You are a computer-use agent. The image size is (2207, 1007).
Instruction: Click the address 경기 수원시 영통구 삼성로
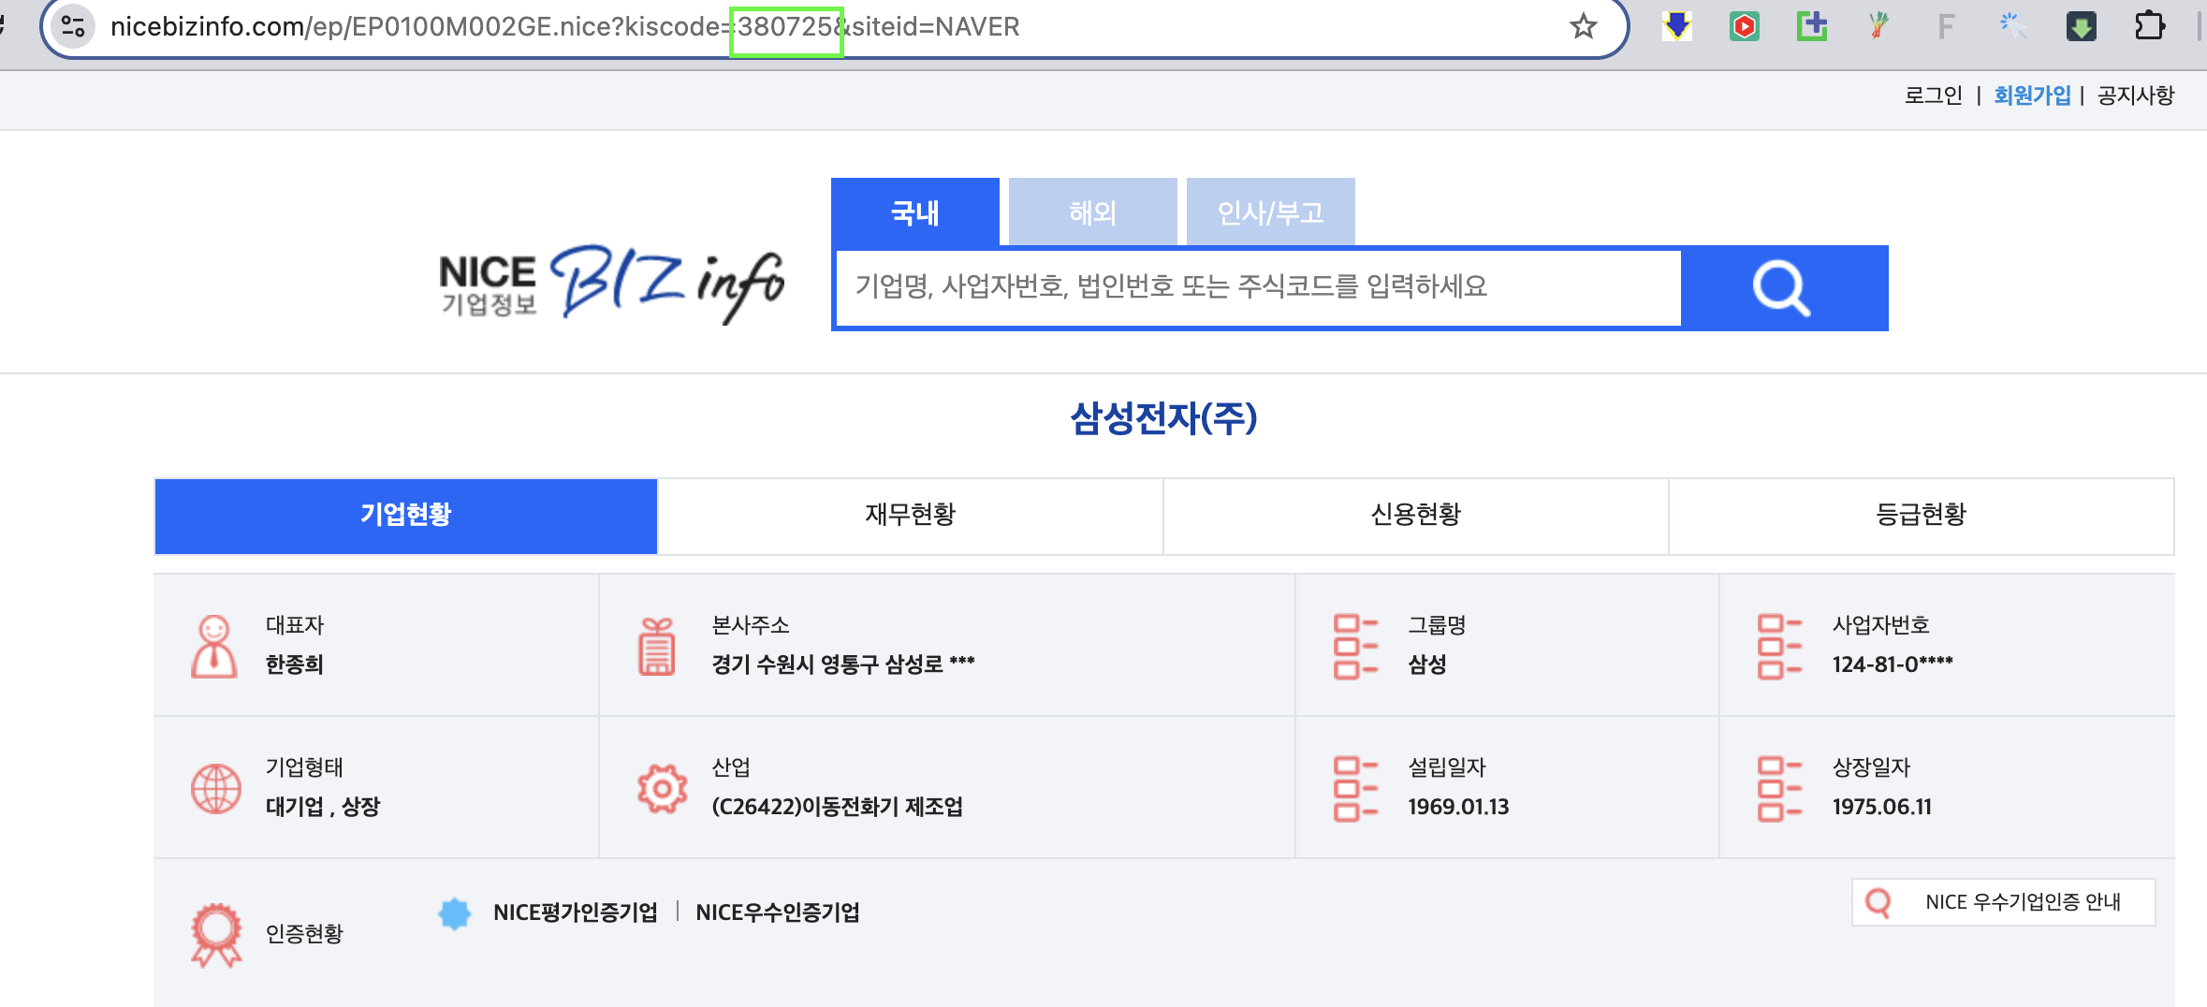843,664
